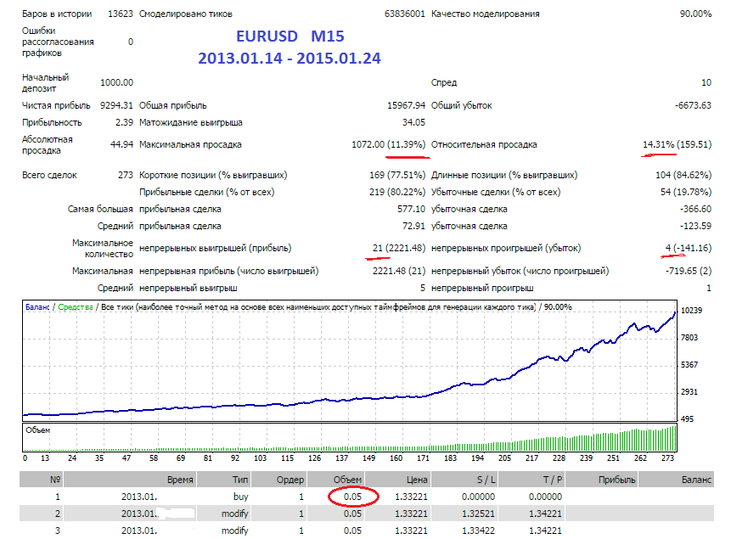Click total trades value 273
The width and height of the screenshot is (731, 539).
coord(126,176)
